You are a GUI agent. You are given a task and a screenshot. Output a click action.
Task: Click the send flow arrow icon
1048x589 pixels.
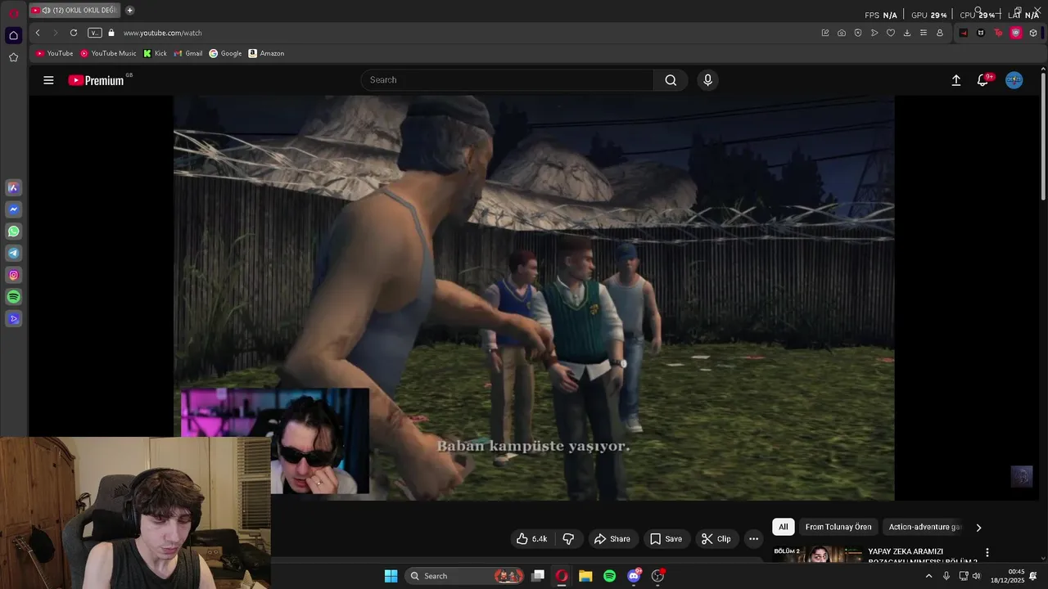tap(874, 33)
